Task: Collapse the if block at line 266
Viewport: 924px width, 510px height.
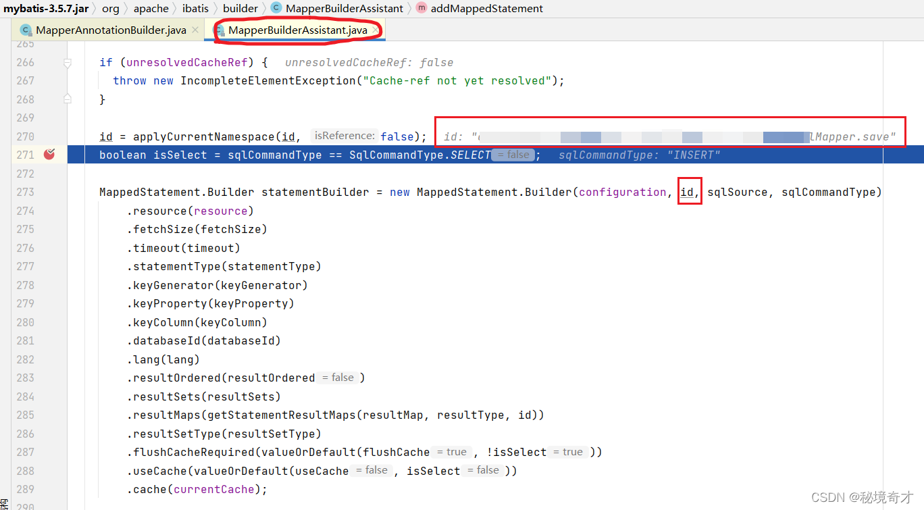Action: [x=68, y=63]
